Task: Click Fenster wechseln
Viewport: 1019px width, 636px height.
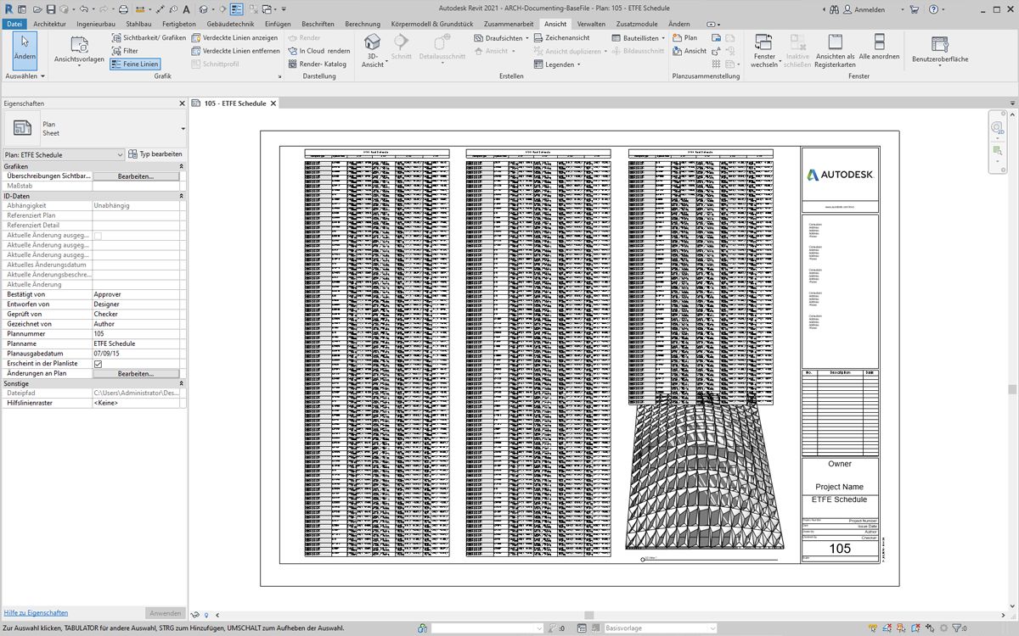Action: coord(764,51)
